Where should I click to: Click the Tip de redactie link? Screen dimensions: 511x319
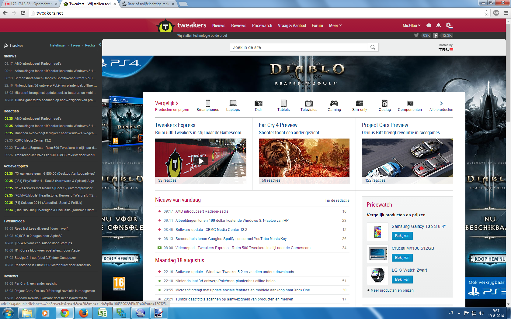click(x=337, y=201)
